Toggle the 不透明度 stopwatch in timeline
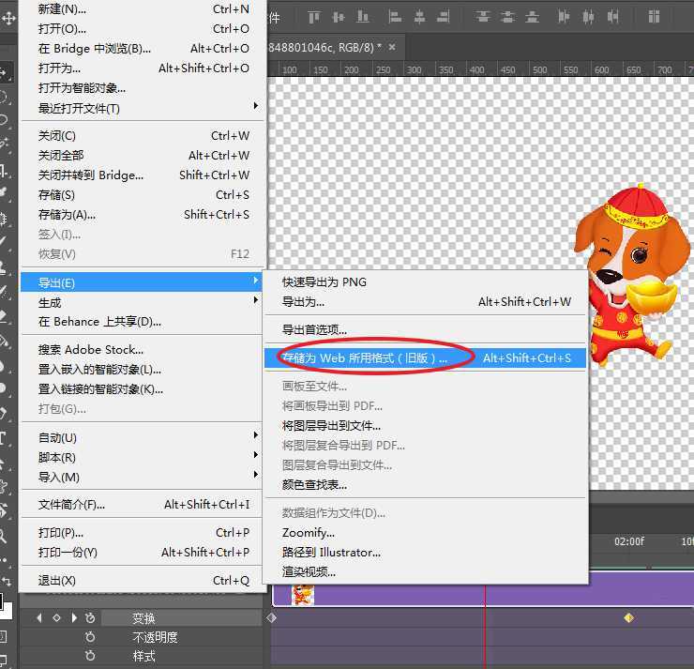The image size is (694, 669). click(x=90, y=637)
